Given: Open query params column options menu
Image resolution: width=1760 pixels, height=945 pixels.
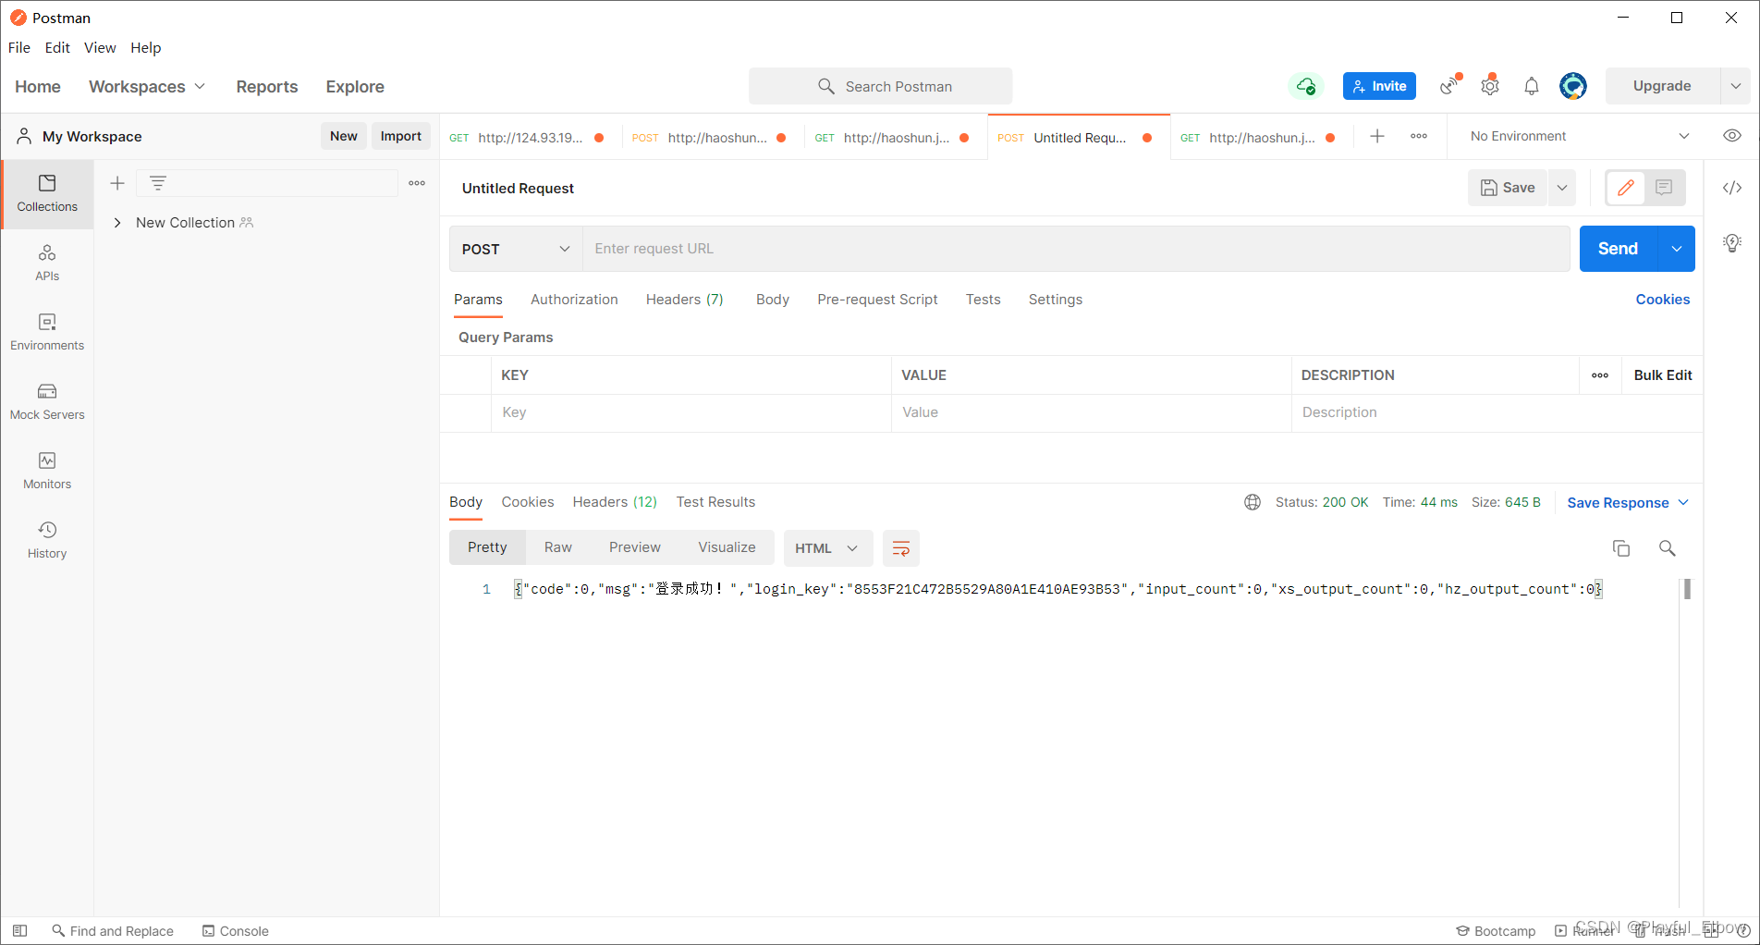Looking at the screenshot, I should pos(1600,375).
